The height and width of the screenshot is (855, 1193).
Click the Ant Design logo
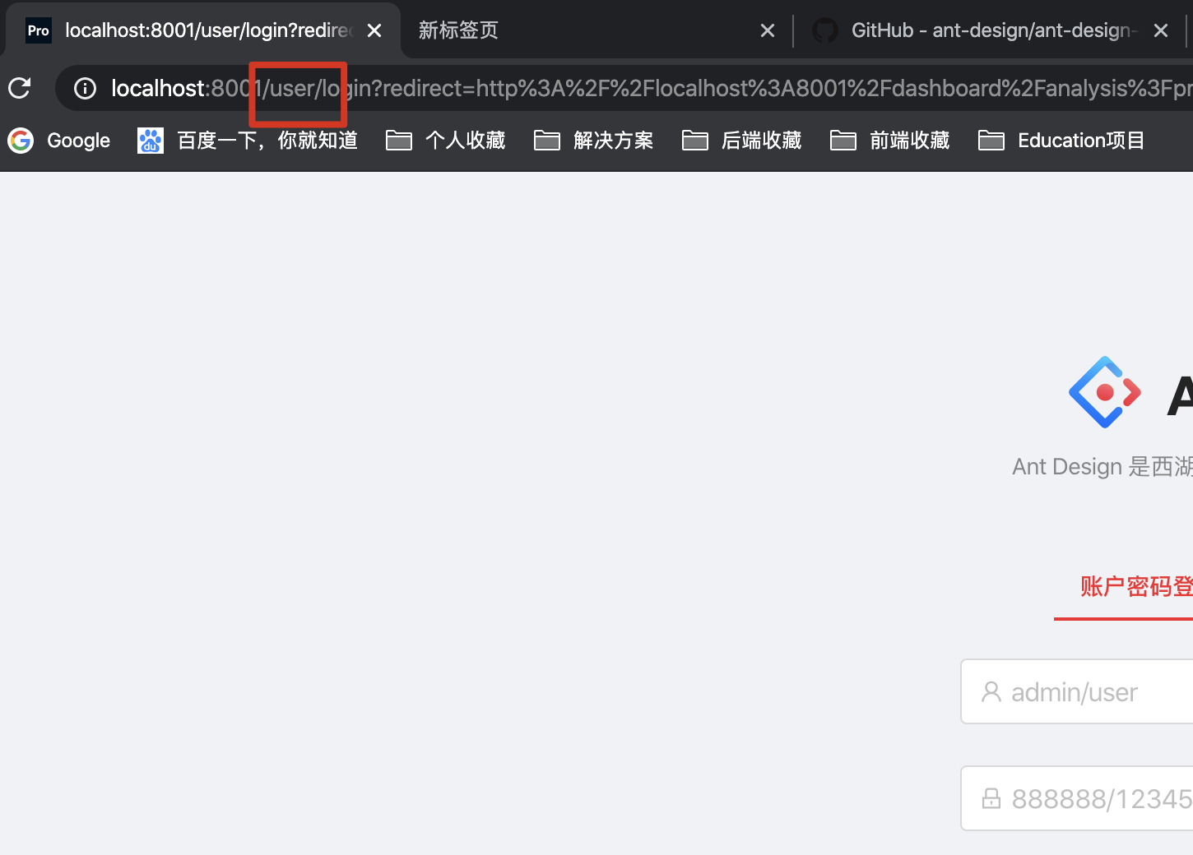tap(1104, 392)
